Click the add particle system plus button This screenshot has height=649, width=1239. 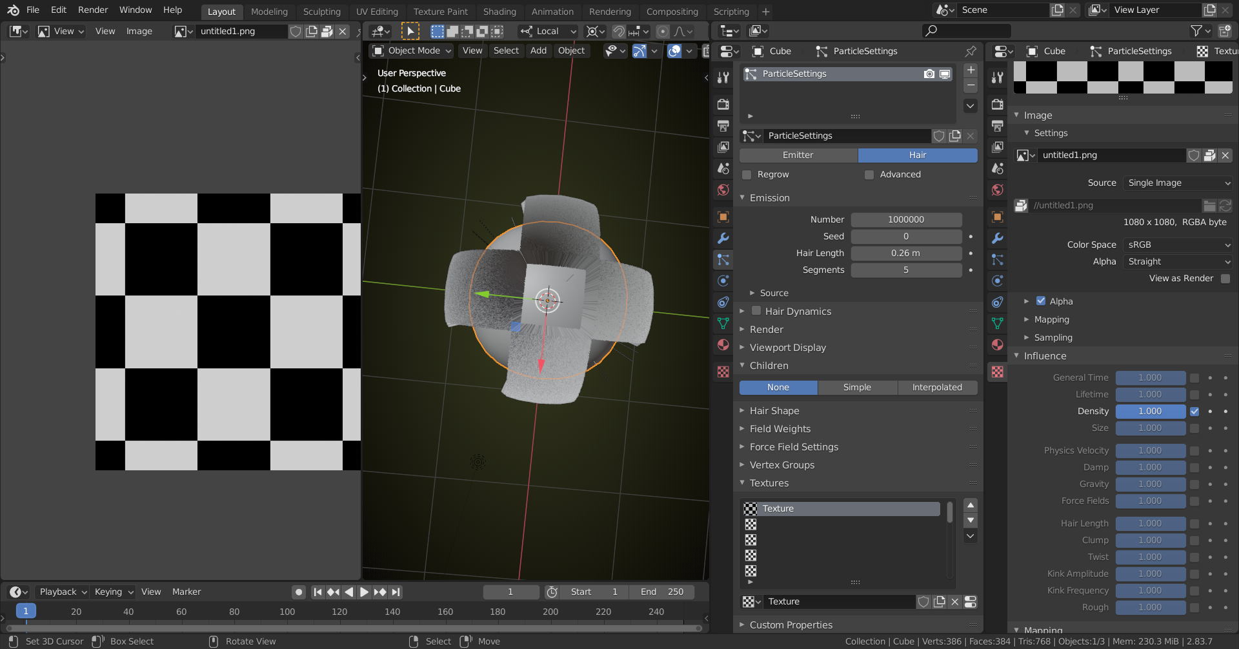(971, 70)
